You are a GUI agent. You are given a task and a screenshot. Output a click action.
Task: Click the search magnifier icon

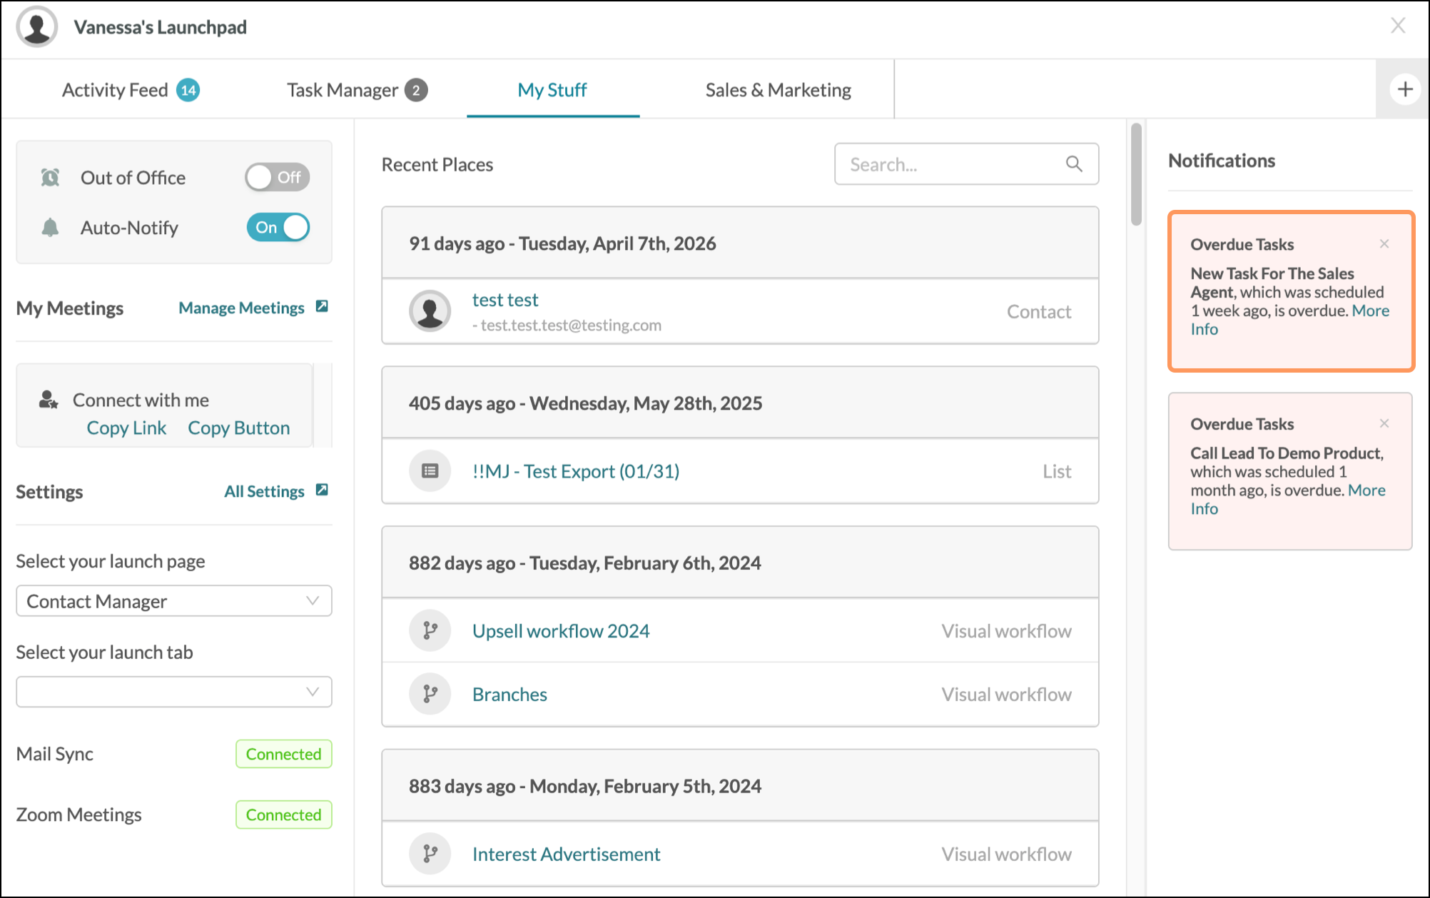[1074, 164]
